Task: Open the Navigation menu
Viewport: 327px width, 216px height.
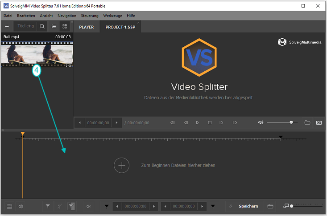Action: (67, 16)
